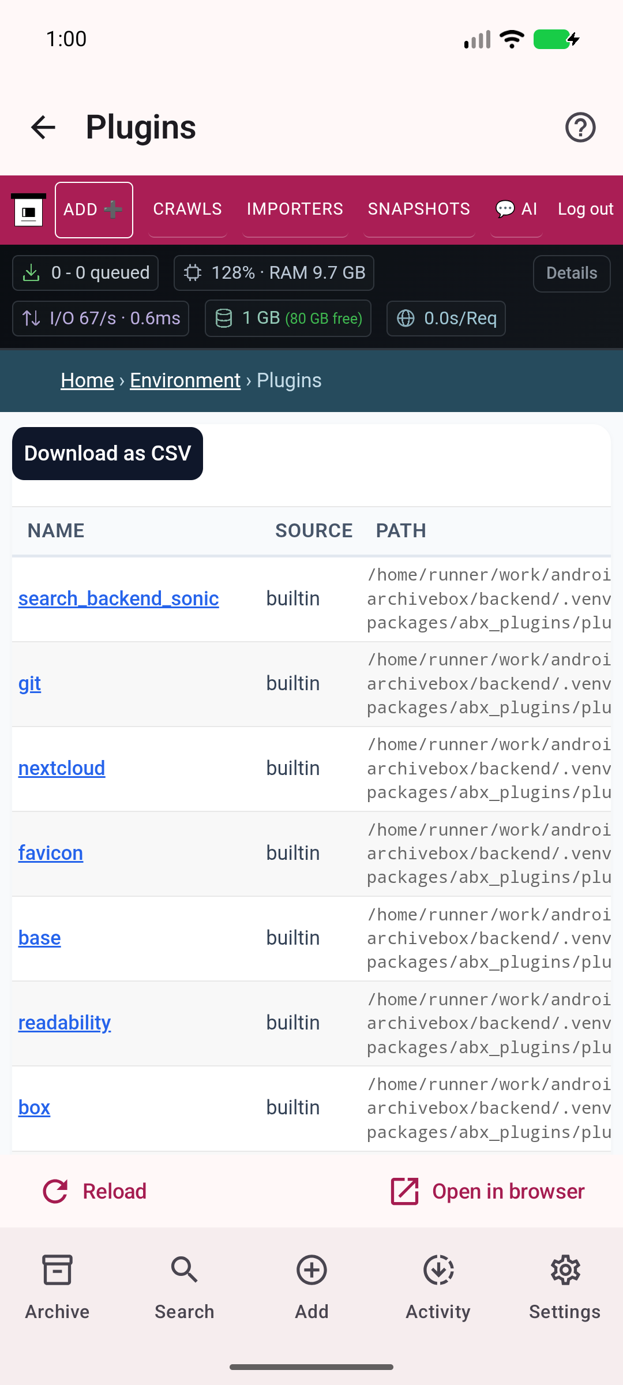The width and height of the screenshot is (623, 1385).
Task: Go to Home breadcrumb link
Action: pos(87,381)
